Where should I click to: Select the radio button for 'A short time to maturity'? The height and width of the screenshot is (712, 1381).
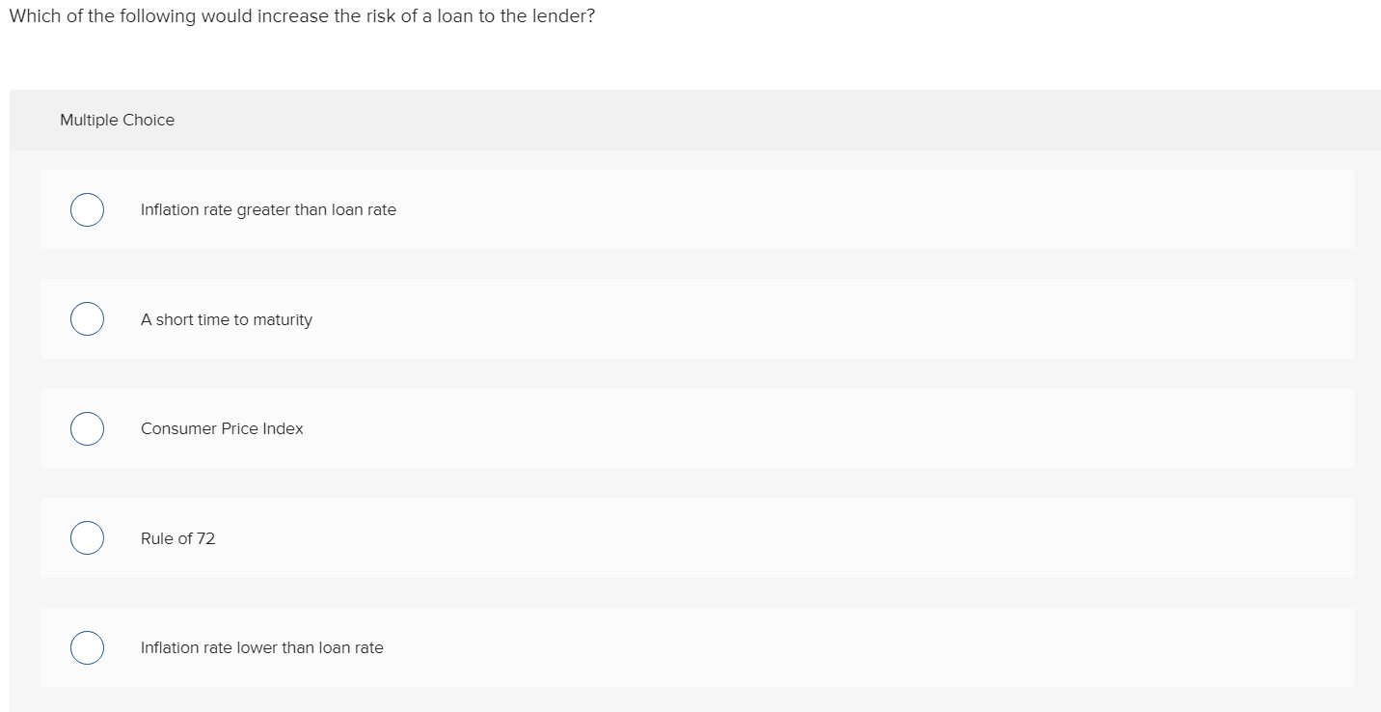coord(87,318)
